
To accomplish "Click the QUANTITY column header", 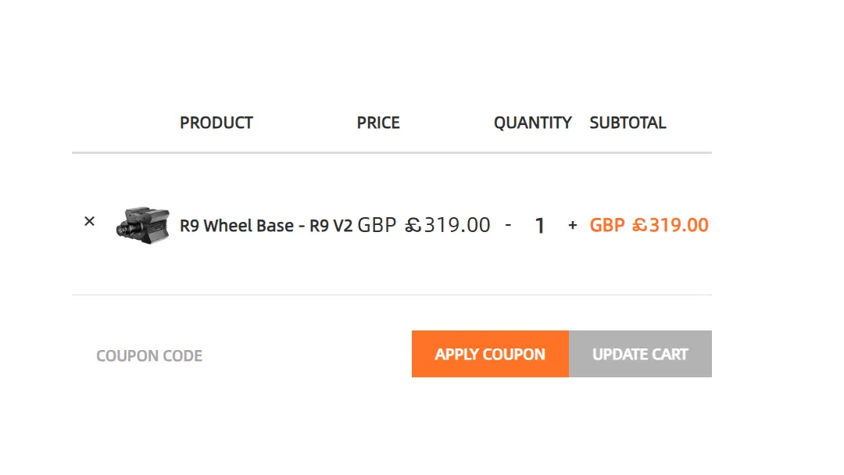I will (x=533, y=123).
